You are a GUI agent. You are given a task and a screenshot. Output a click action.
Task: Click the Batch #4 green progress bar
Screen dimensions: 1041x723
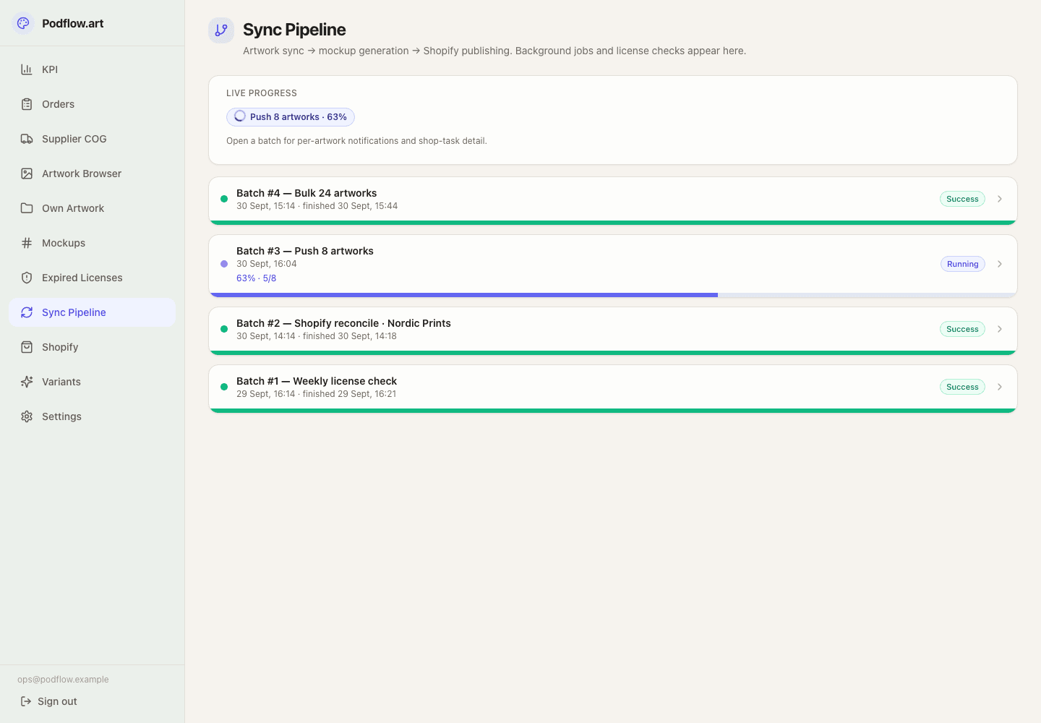click(x=613, y=223)
